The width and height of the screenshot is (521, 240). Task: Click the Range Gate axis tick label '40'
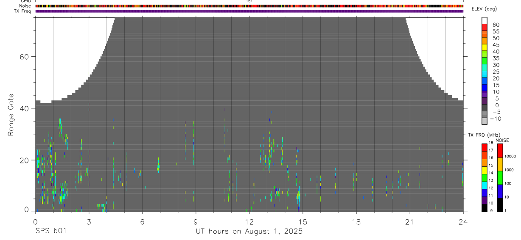pyautogui.click(x=24, y=108)
